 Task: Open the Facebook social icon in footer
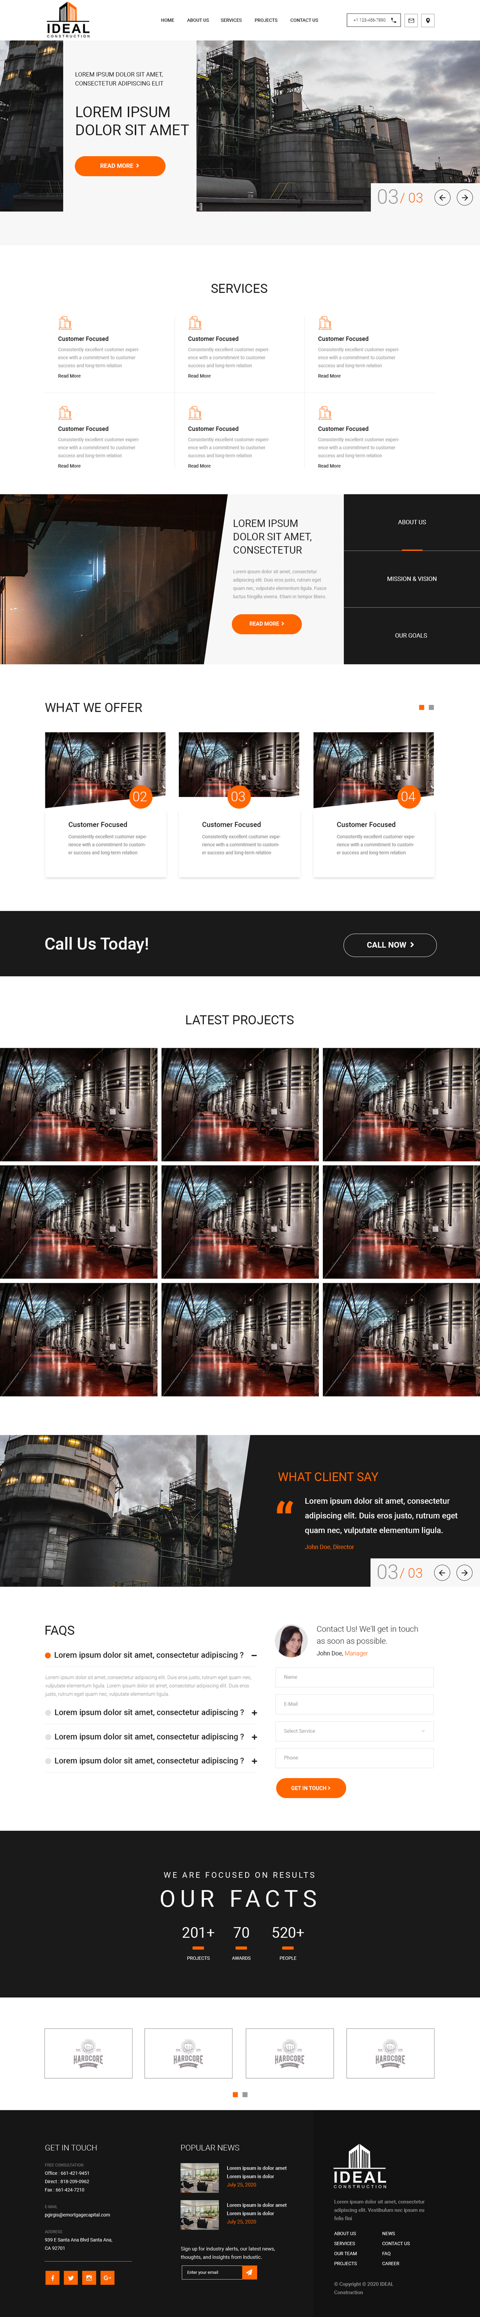[52, 2279]
